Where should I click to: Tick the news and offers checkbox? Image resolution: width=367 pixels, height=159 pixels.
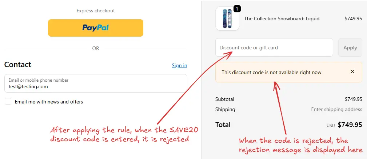[8, 102]
